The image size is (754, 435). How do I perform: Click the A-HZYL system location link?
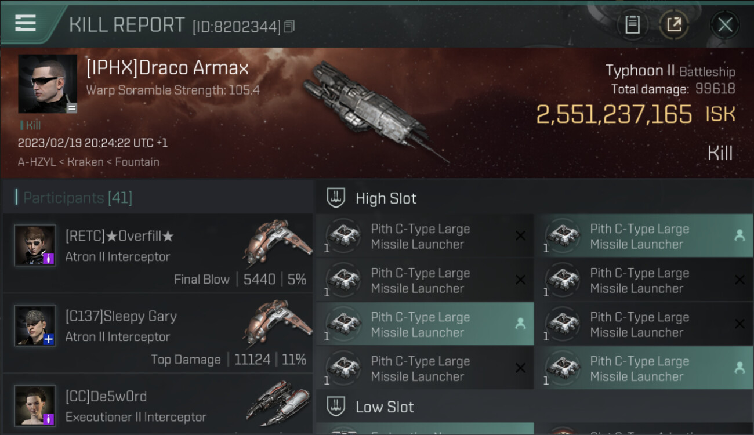[37, 162]
